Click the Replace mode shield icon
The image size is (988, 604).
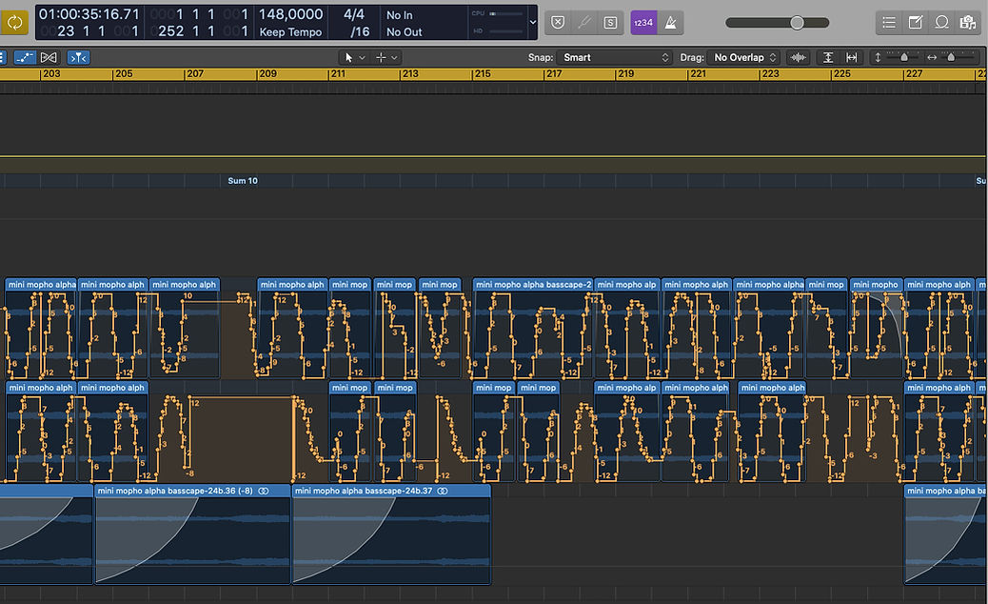(x=558, y=23)
